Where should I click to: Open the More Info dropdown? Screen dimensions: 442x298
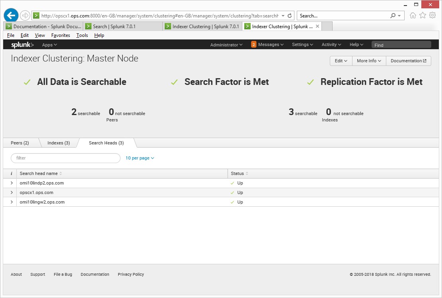[369, 61]
